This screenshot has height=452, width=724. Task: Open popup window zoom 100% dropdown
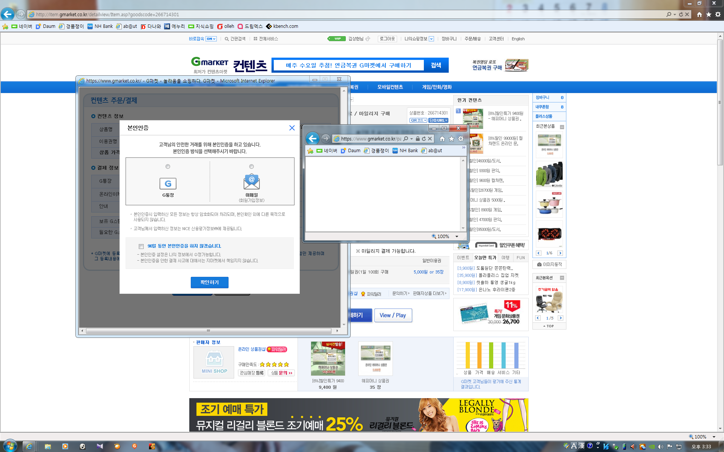point(457,237)
